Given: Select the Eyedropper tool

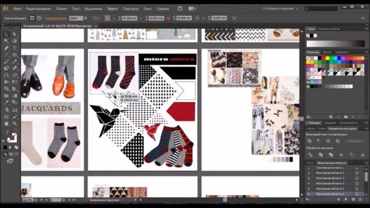Looking at the screenshot, I should click(6, 103).
